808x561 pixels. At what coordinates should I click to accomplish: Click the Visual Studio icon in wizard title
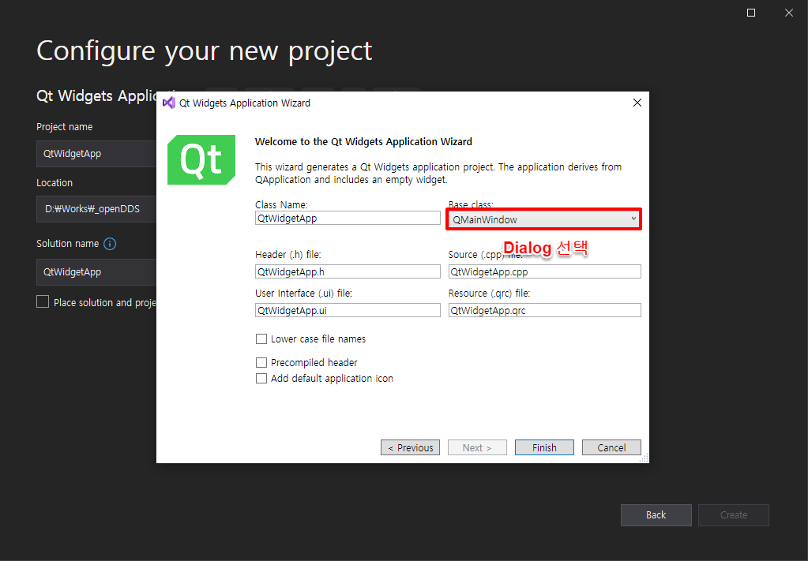pyautogui.click(x=169, y=103)
